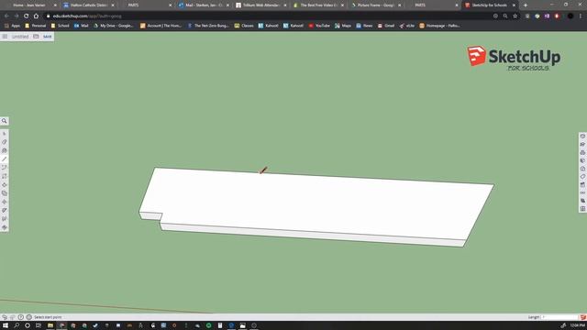Open the Chrome three-dot menu
Screen dimensions: 587x330
click(581, 16)
